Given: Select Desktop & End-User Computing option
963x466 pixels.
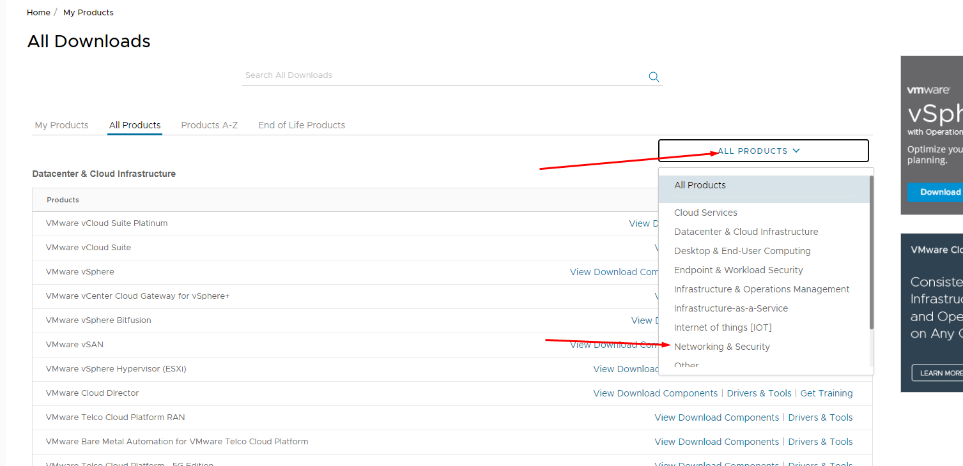Looking at the screenshot, I should [x=742, y=251].
